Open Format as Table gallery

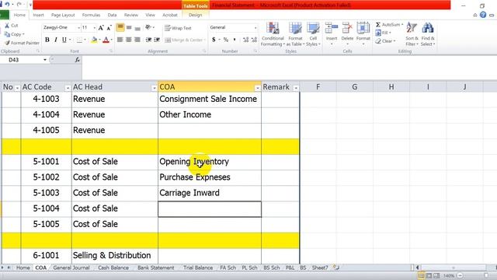point(295,34)
